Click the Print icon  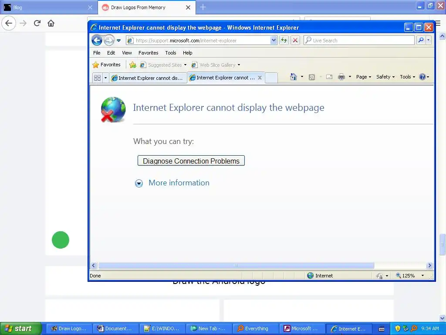pos(341,77)
